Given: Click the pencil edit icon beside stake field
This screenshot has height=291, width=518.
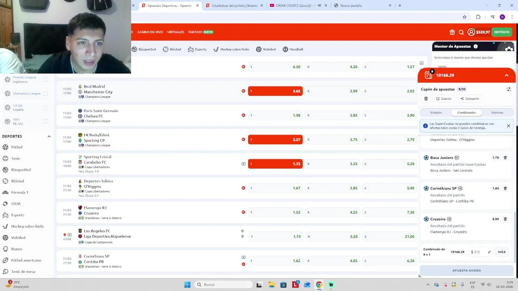Looking at the screenshot, I should click(489, 252).
